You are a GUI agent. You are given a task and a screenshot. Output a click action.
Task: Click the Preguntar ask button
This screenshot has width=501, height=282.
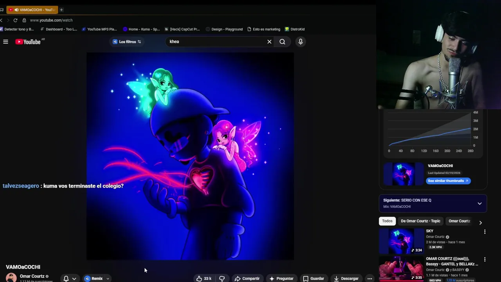[x=281, y=278]
